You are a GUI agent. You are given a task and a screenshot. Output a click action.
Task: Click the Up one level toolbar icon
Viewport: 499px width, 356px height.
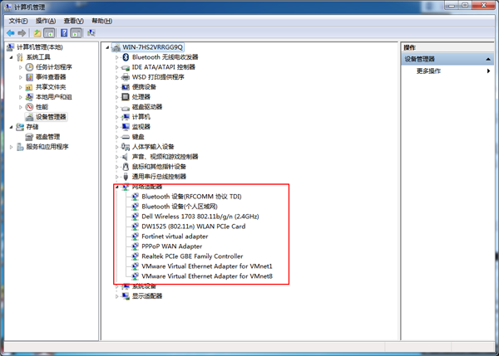point(37,32)
